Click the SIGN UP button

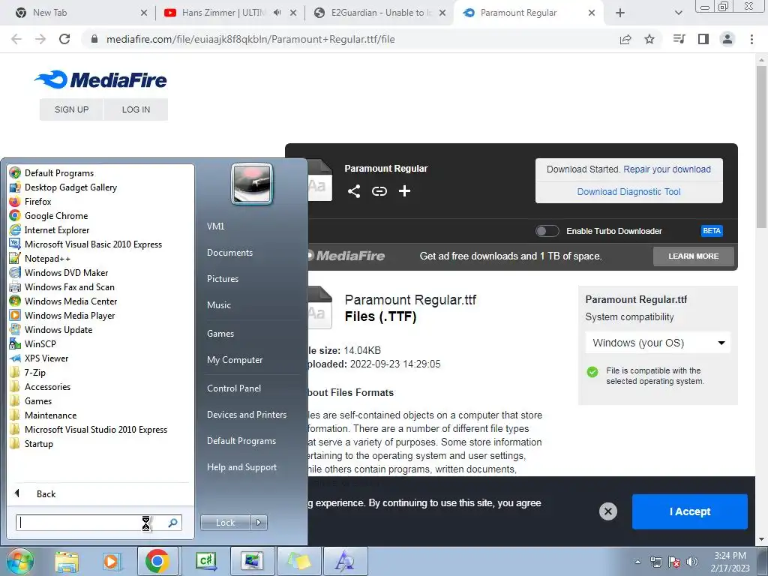(x=71, y=109)
